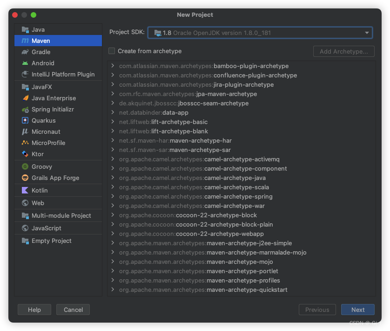The image size is (390, 331).
Task: Click the Multi-module Project folder icon
Action: point(25,215)
